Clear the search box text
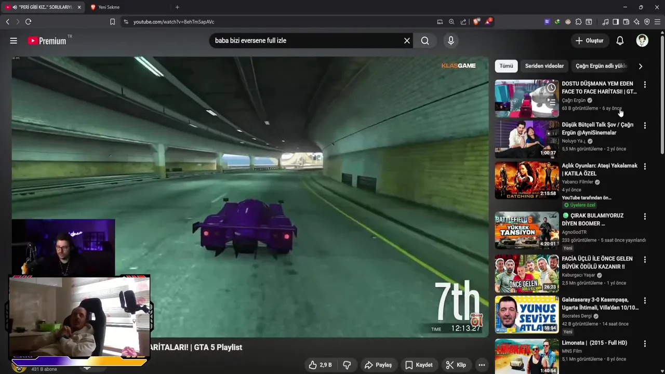 coord(407,41)
